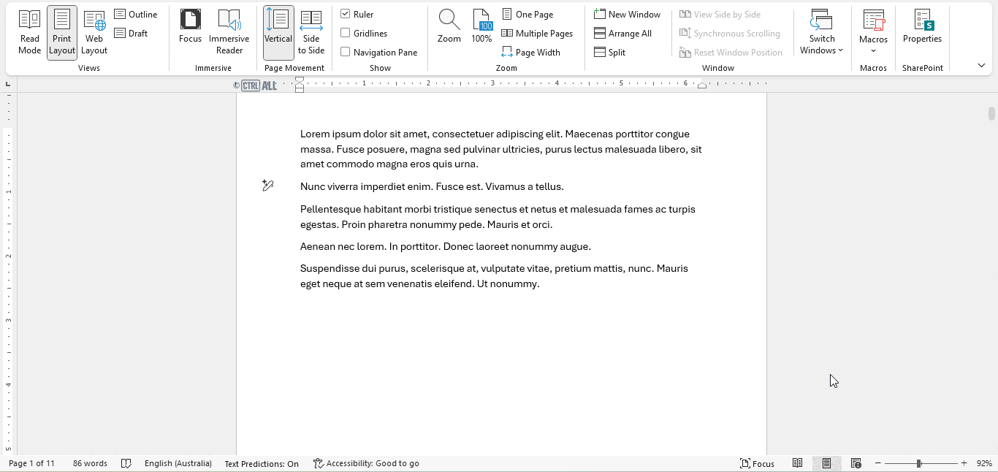This screenshot has height=472, width=998.
Task: Open the Zoom dialog
Action: [449, 32]
